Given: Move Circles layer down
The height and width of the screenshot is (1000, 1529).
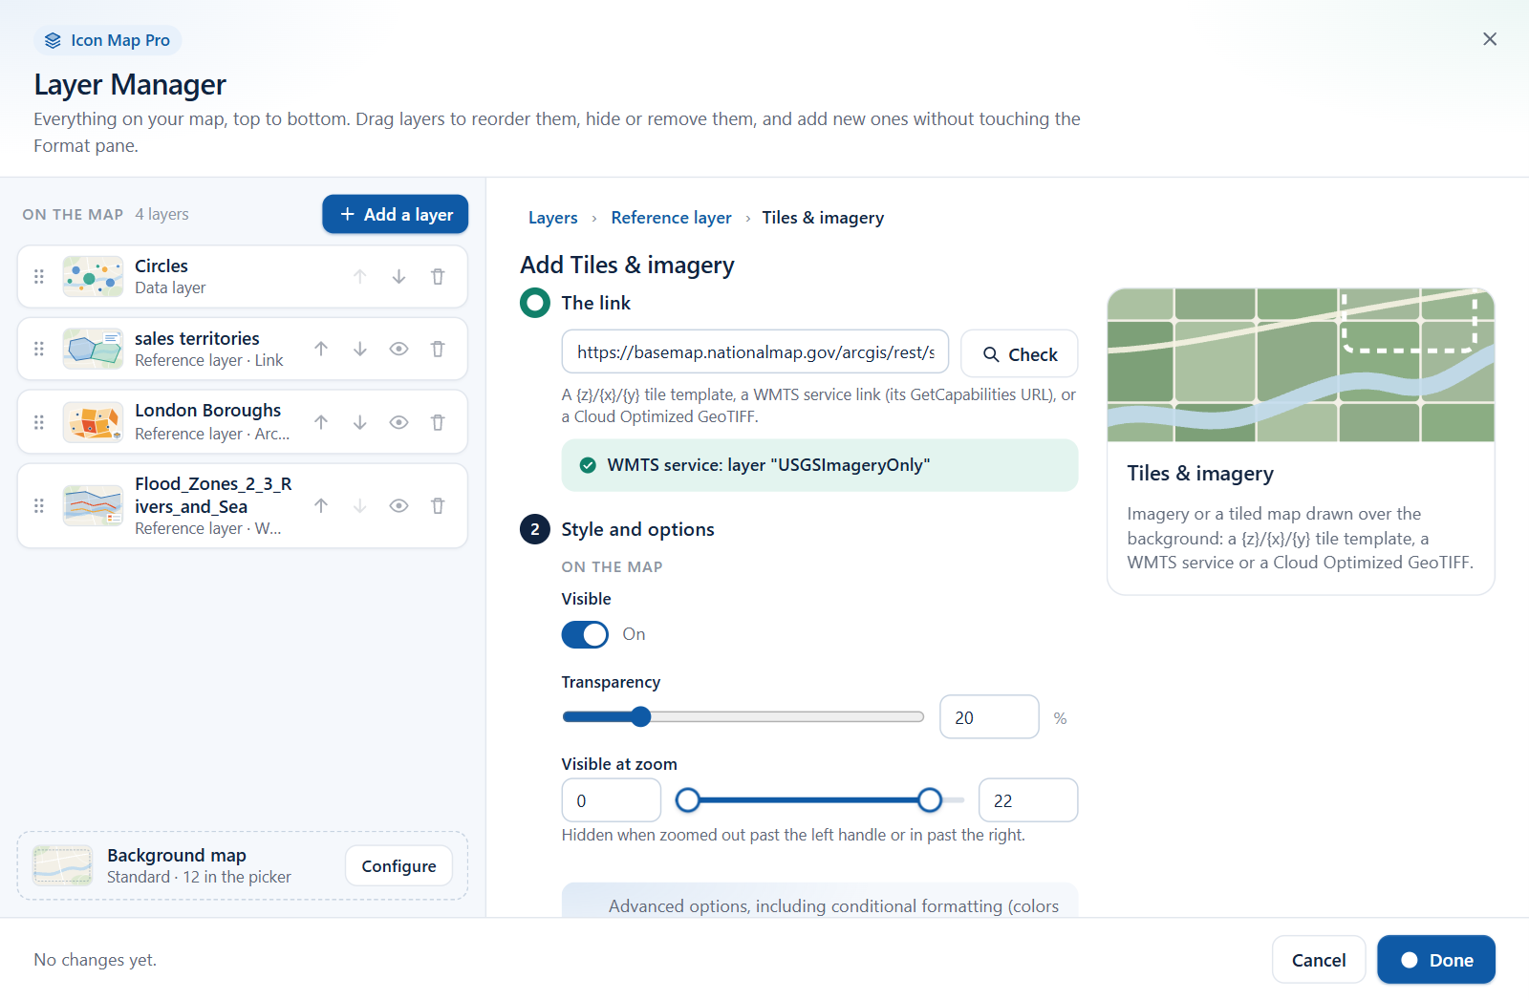Looking at the screenshot, I should pos(398,277).
